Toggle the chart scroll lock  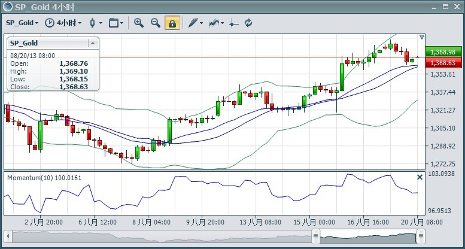[x=172, y=23]
